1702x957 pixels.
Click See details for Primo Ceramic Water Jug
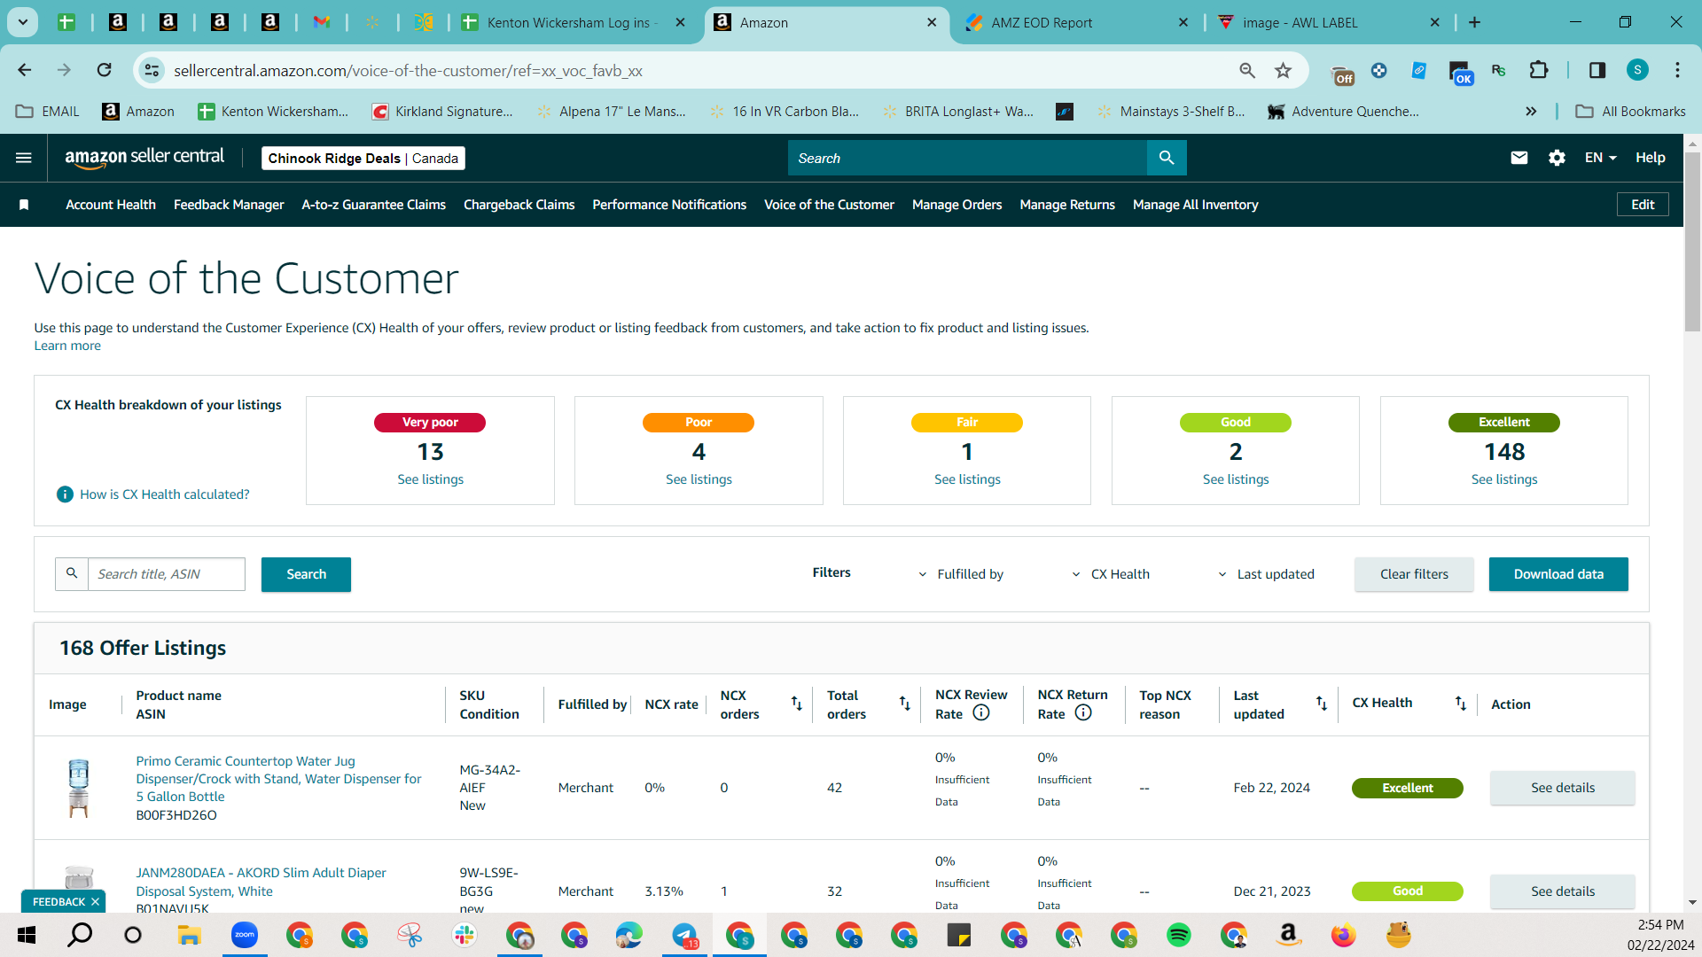pyautogui.click(x=1562, y=788)
